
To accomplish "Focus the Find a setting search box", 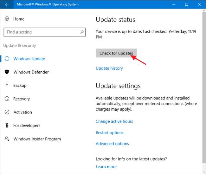I will (41, 32).
